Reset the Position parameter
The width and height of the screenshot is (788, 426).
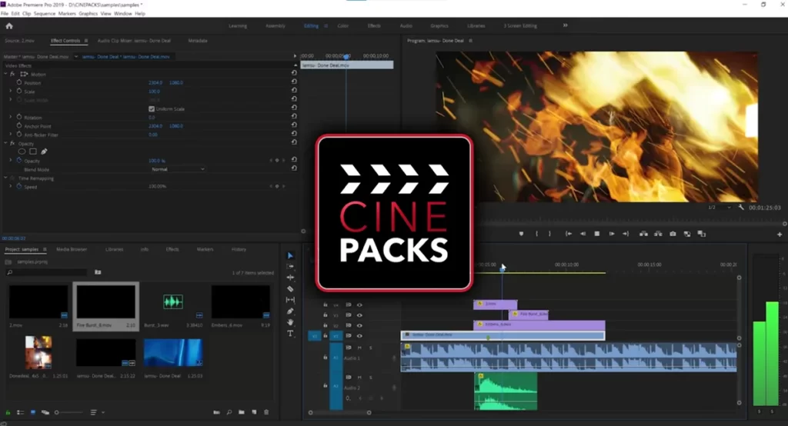[294, 82]
